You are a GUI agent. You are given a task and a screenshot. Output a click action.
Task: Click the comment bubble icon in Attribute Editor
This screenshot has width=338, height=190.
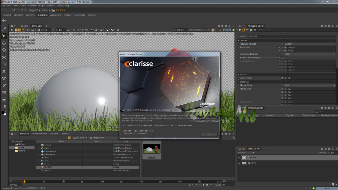point(240,30)
